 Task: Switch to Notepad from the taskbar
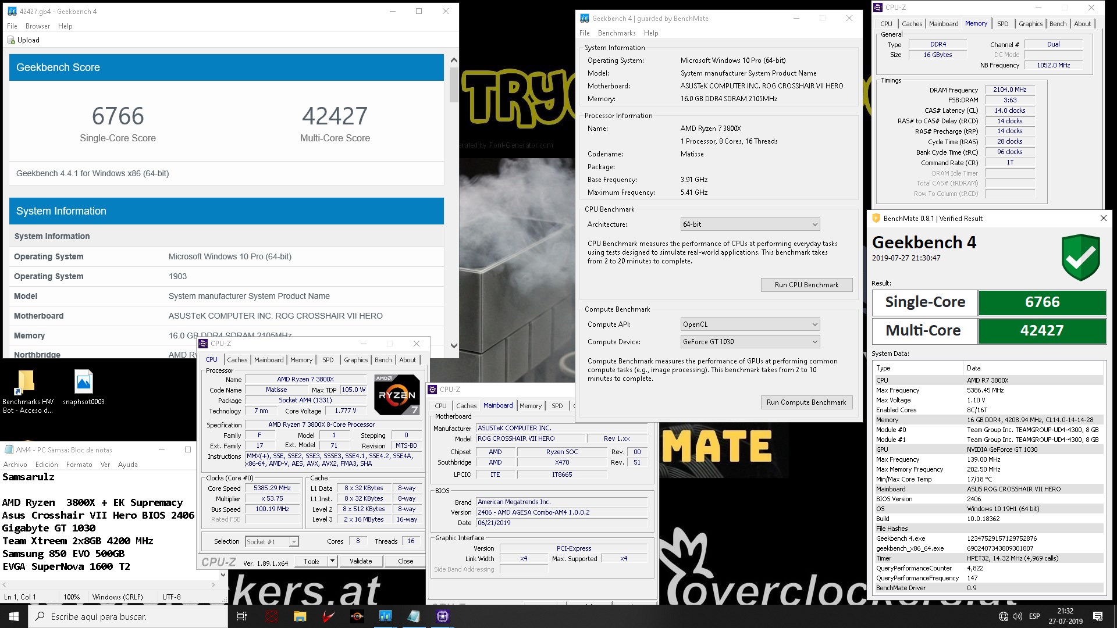click(414, 616)
